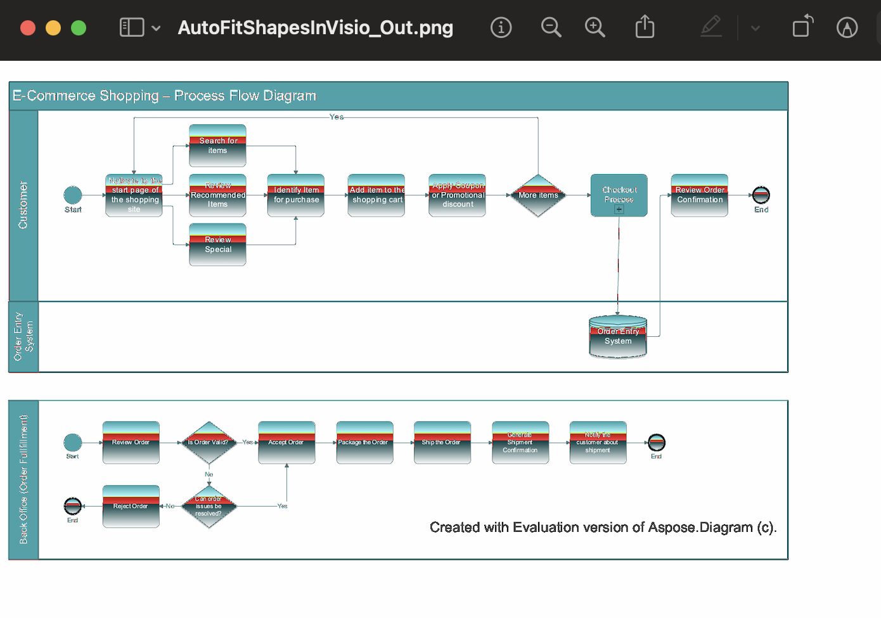Open the sidebar view options chevron
The height and width of the screenshot is (618, 881).
[156, 28]
